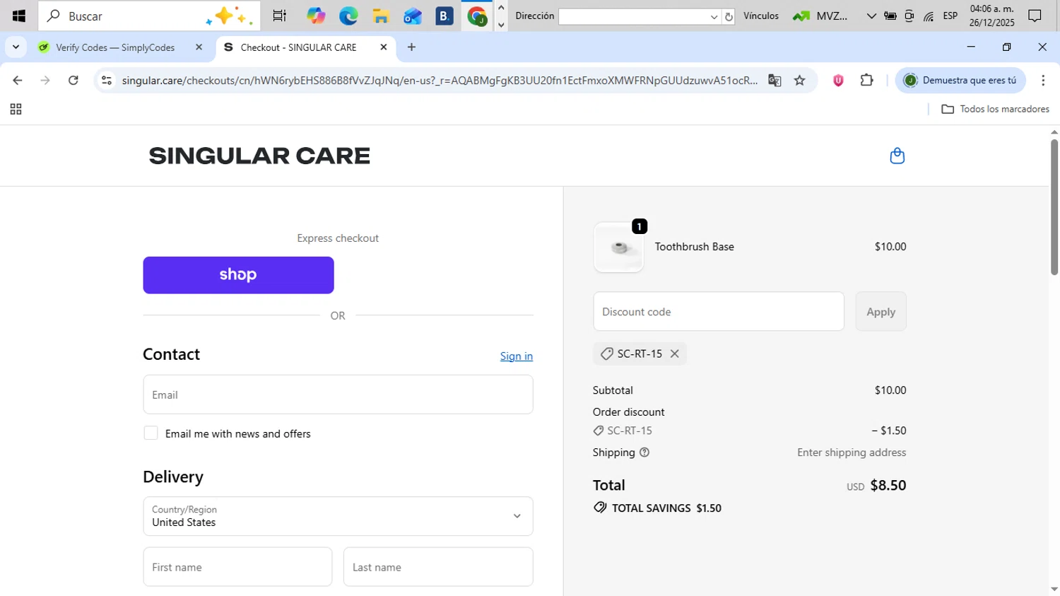Screen dimensions: 1060x596
Task: Focus the First name field
Action: point(237,567)
